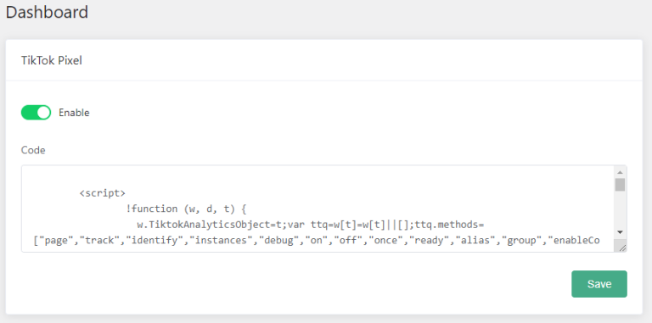
Task: Click the Enable label beside the switch
Action: tap(74, 113)
